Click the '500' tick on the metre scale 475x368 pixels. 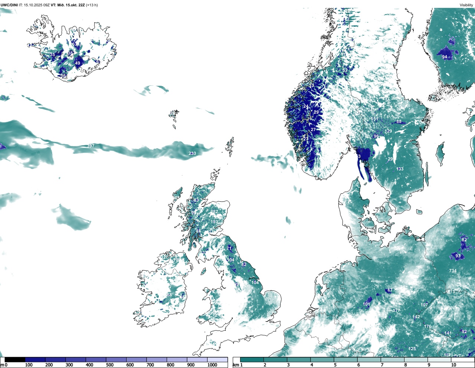click(x=109, y=365)
